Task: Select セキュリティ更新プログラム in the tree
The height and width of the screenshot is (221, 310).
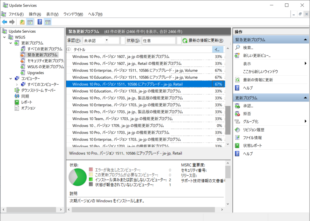Action: click(45, 61)
